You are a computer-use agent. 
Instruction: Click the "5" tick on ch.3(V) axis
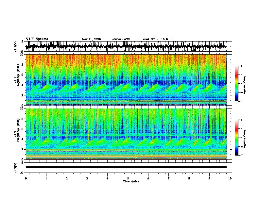click(x=22, y=163)
